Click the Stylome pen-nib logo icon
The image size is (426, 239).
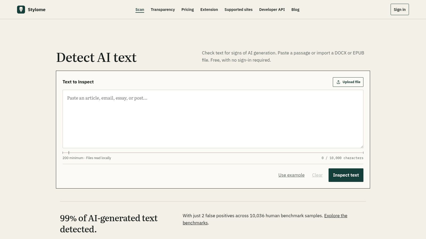(21, 10)
